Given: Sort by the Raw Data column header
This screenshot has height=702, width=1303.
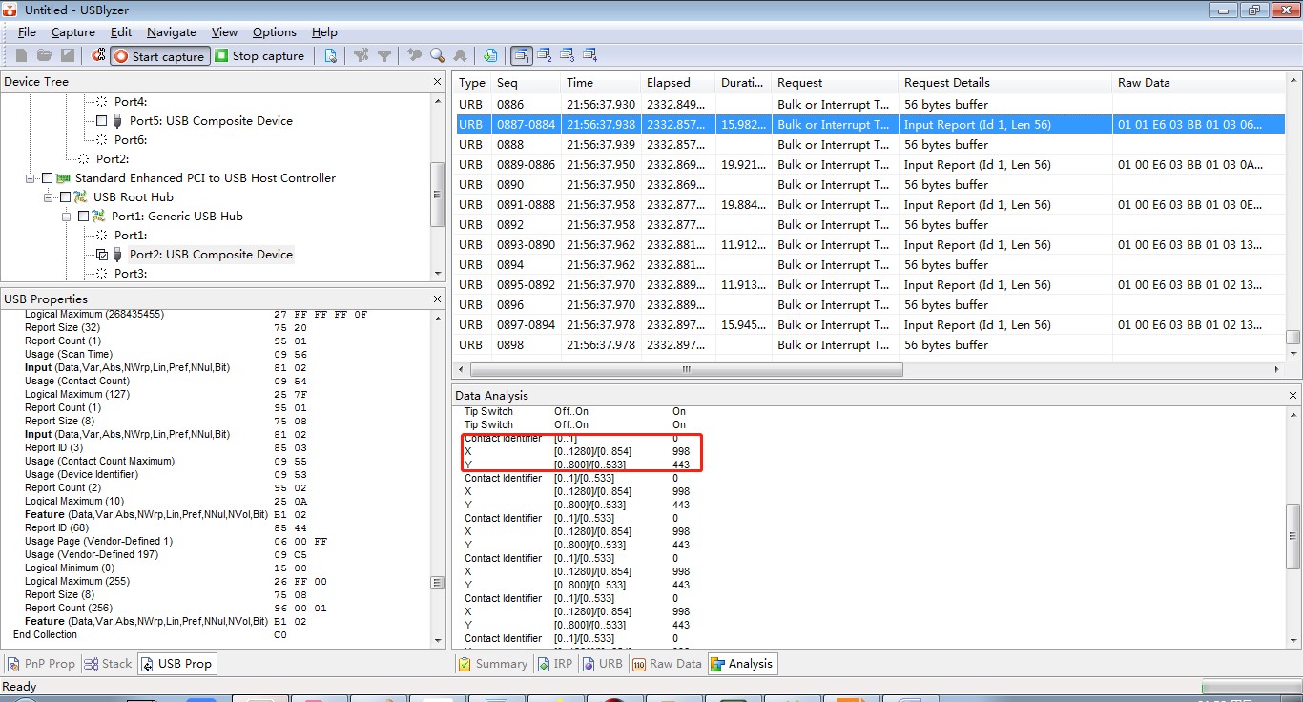Looking at the screenshot, I should 1199,83.
